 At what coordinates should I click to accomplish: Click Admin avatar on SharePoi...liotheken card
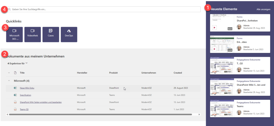point(239,27)
